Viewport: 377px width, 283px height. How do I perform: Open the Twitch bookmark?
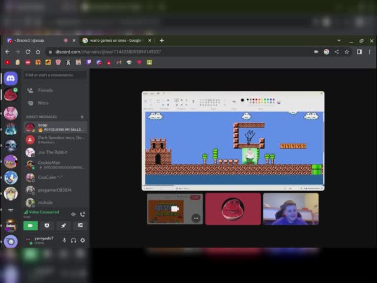tap(89, 62)
